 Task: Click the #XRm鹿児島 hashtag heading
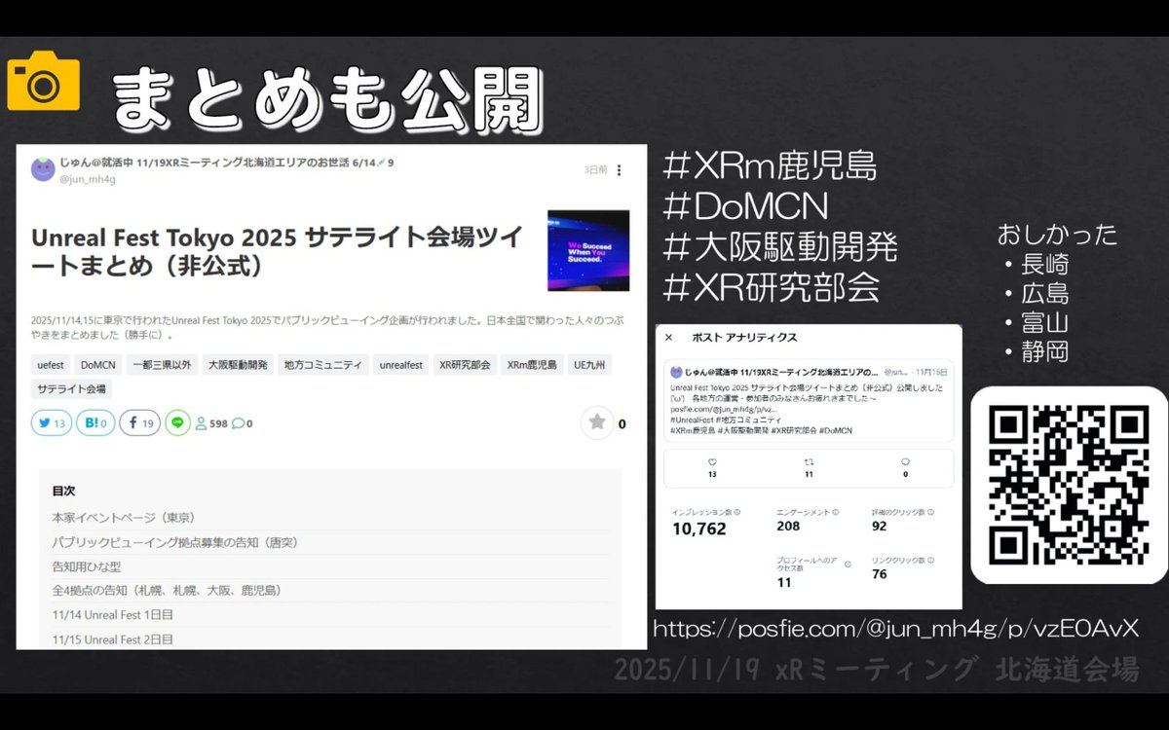click(x=769, y=166)
